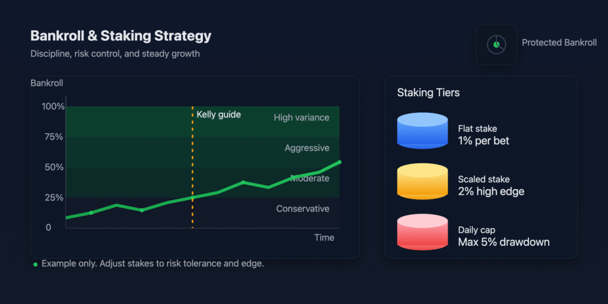Click the red Daily cap cylinder icon
The height and width of the screenshot is (304, 608).
[422, 232]
